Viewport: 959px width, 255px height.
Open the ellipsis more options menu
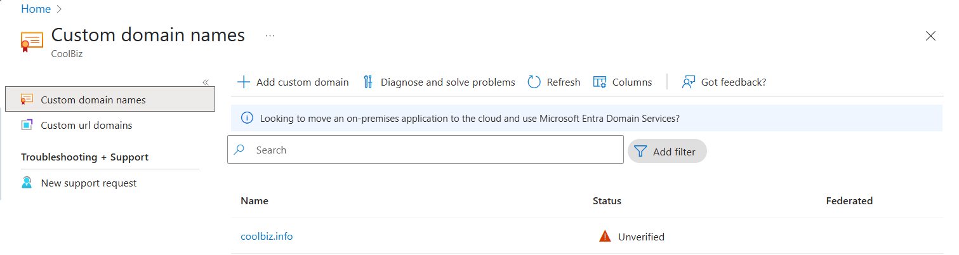click(x=270, y=36)
